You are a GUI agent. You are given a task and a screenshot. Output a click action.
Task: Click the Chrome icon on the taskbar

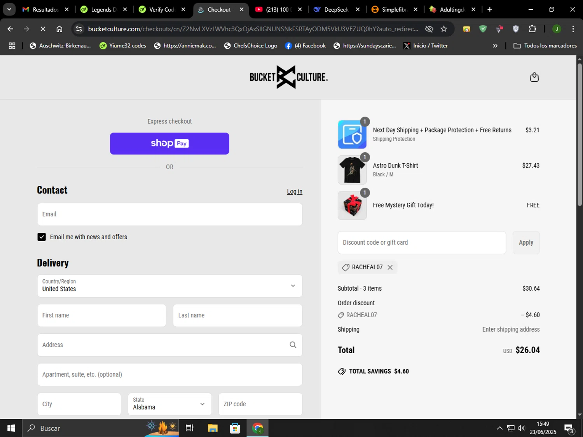point(257,428)
